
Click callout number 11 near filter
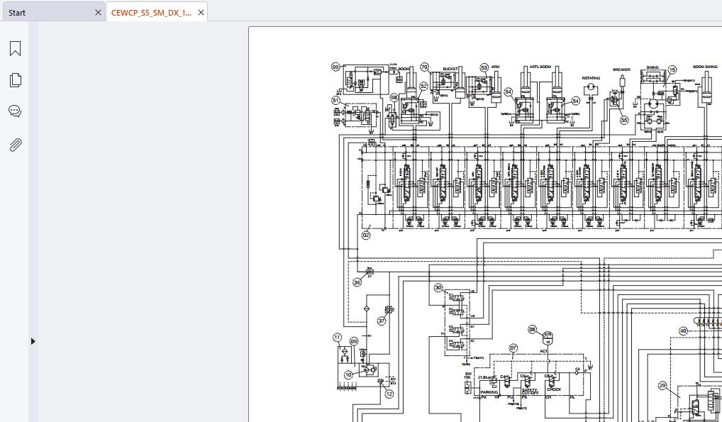click(338, 337)
